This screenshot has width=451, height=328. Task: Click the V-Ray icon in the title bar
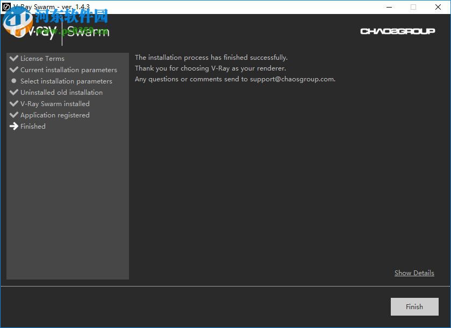point(5,6)
